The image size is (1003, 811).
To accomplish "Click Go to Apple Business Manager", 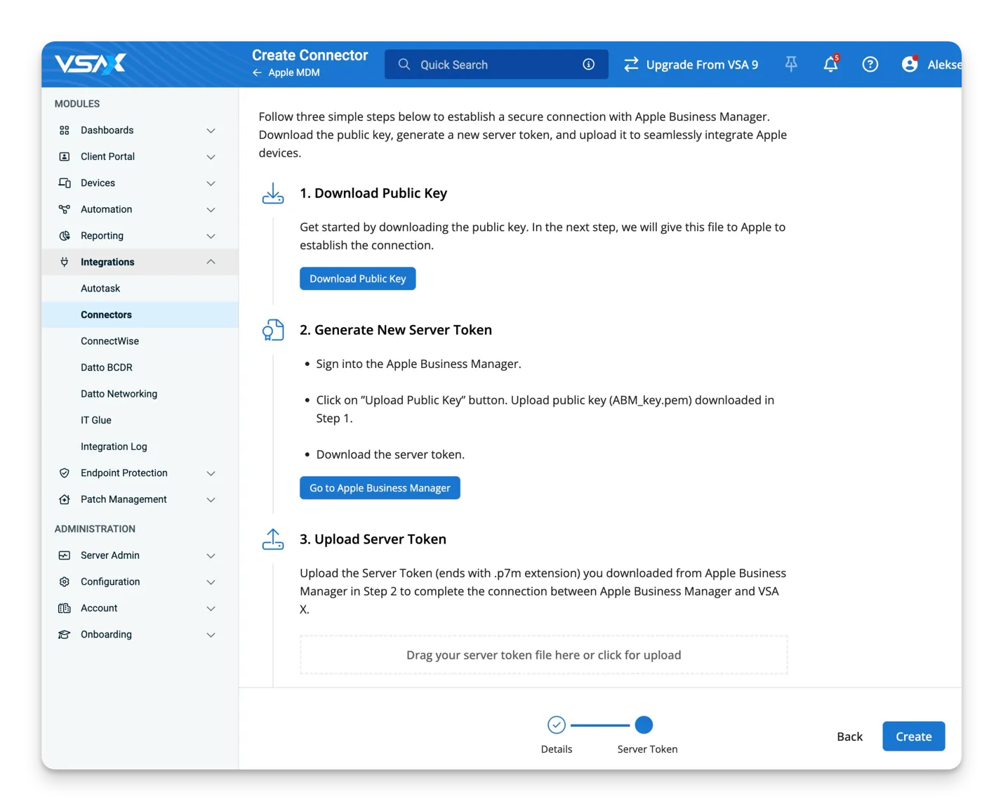I will coord(380,488).
